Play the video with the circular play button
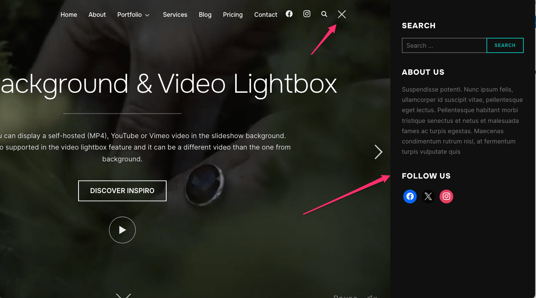 (122, 230)
